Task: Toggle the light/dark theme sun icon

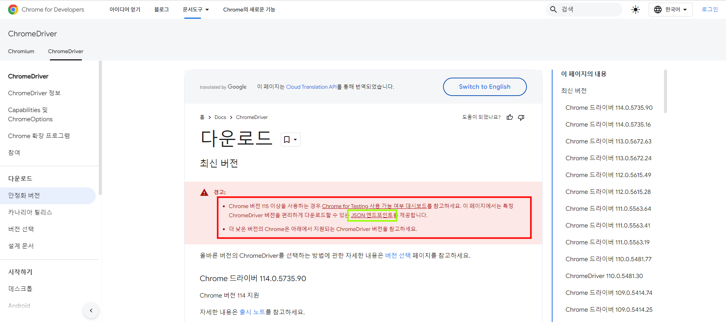Action: 636,10
